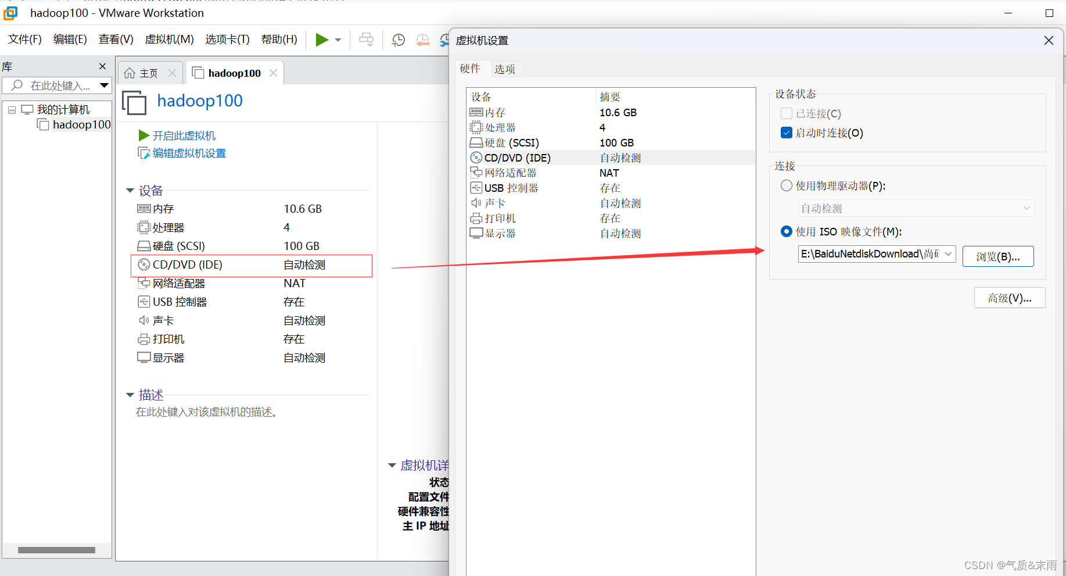Click the description text field in main window
The width and height of the screenshot is (1066, 576).
click(207, 412)
